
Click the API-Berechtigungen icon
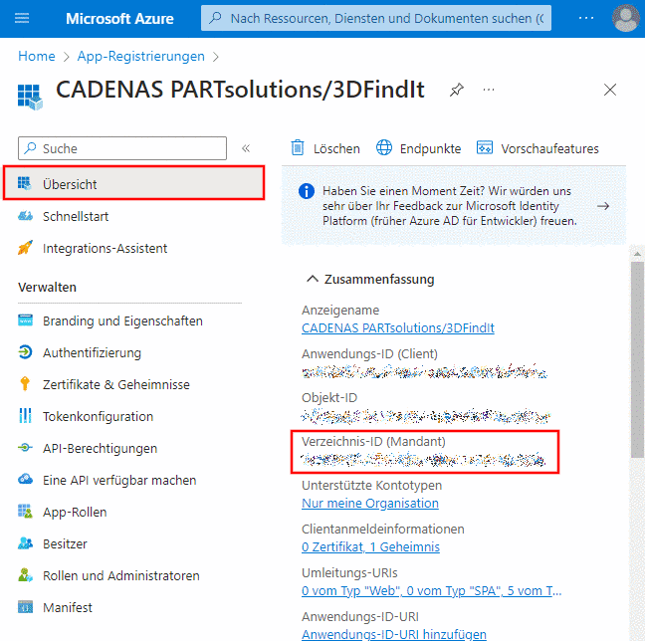coord(25,447)
